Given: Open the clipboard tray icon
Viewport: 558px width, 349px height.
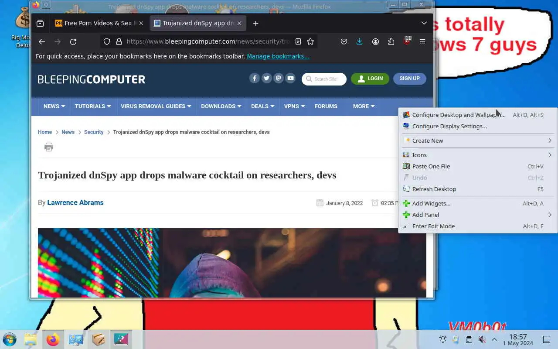Looking at the screenshot, I should pos(469,339).
